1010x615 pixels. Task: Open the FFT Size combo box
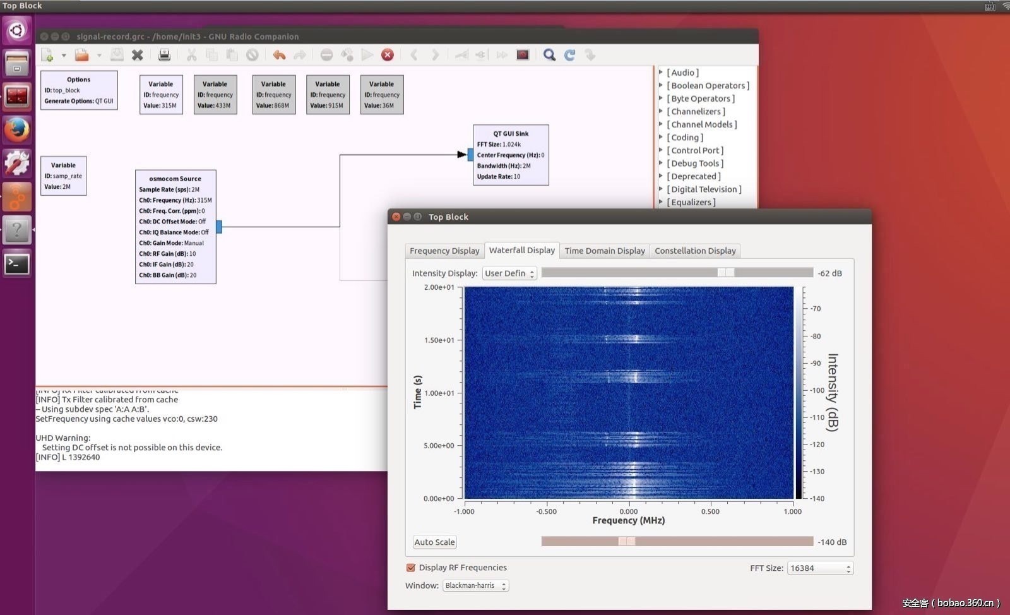tap(819, 568)
